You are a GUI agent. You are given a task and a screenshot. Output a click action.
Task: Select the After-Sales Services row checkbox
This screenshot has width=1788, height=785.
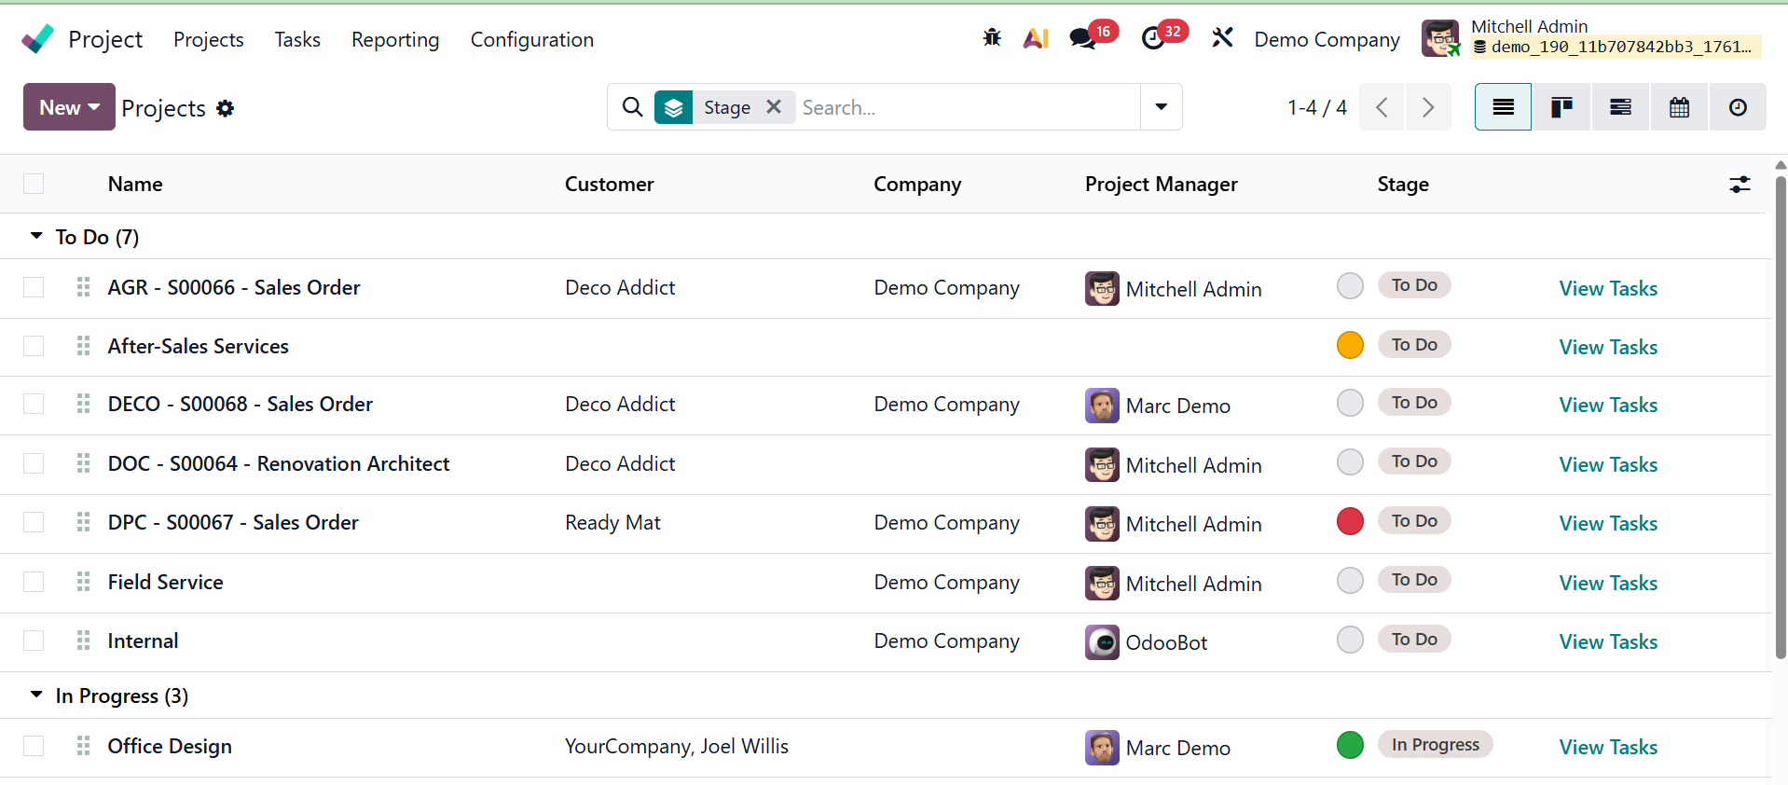(34, 346)
